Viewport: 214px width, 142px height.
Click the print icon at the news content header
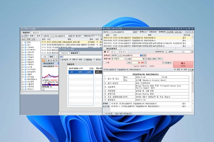coord(192,70)
